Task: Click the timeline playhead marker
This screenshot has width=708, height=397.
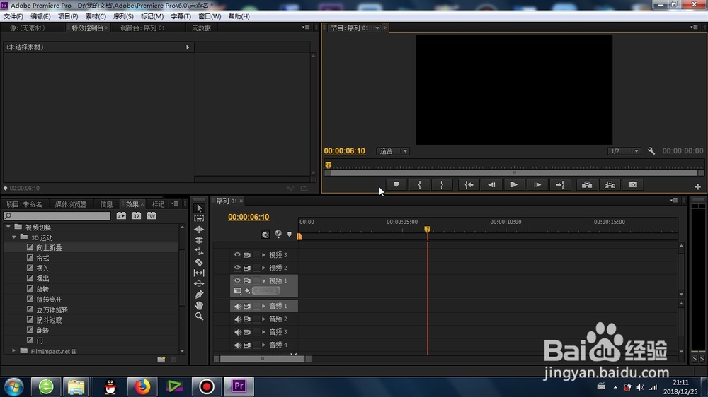Action: click(x=427, y=230)
